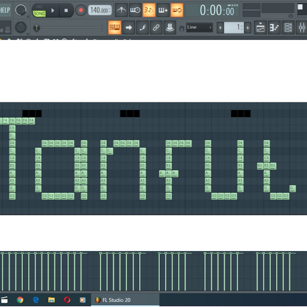Open the HELP menu
Viewport: 307px width, 307px height.
[5, 10]
